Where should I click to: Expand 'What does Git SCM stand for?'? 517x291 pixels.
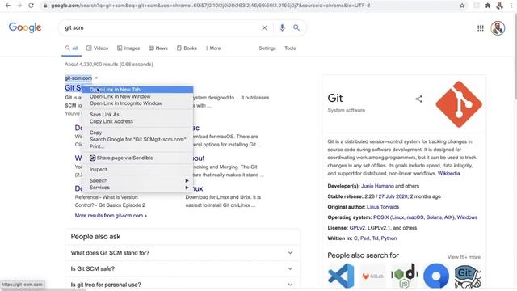pyautogui.click(x=183, y=253)
